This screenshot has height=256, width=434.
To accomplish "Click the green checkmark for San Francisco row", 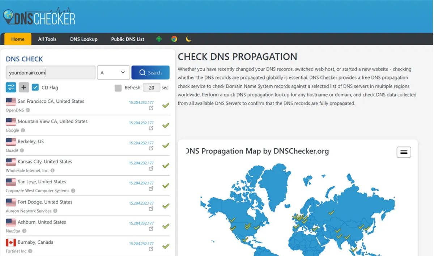I will pos(166,106).
